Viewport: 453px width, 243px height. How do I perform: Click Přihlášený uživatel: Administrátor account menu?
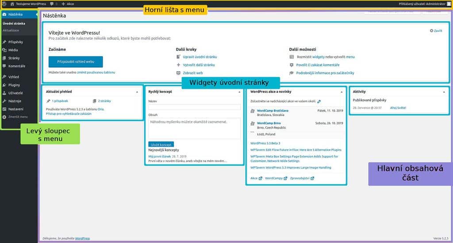point(424,4)
